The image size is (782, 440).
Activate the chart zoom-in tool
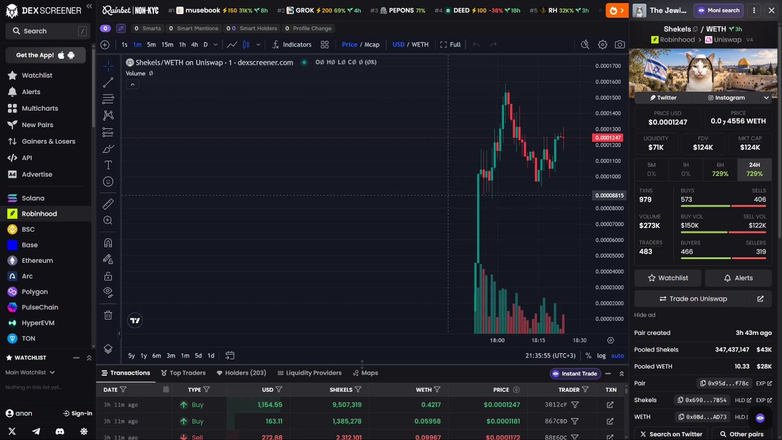pos(108,220)
